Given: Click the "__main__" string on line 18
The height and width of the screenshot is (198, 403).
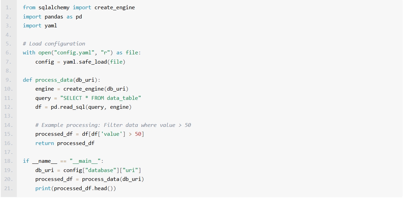Looking at the screenshot, I should 85,161.
